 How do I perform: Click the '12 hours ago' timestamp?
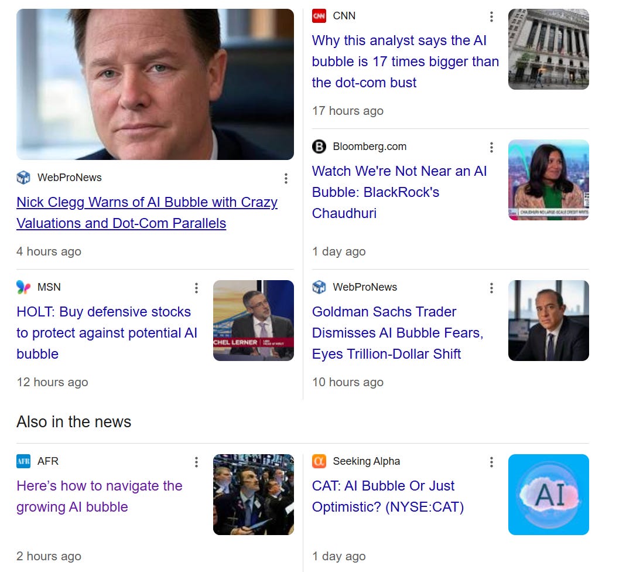tap(52, 382)
